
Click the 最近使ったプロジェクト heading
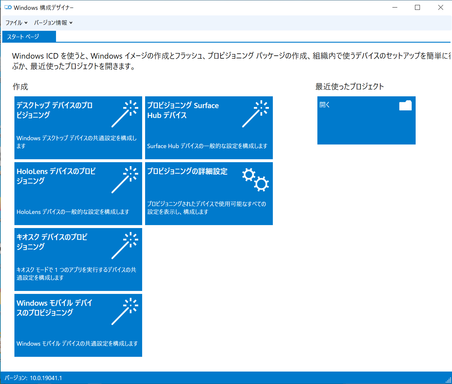[349, 86]
